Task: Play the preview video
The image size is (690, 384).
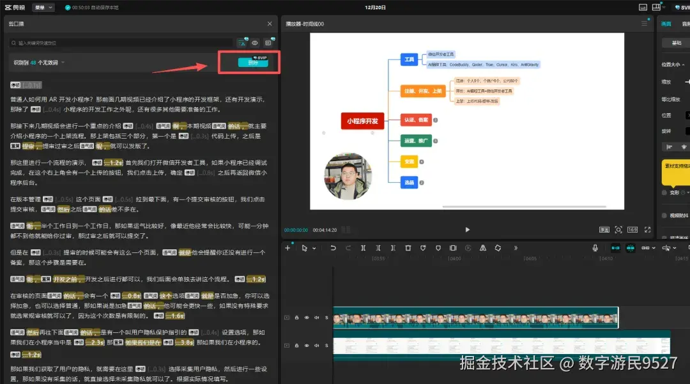Action: click(x=467, y=229)
